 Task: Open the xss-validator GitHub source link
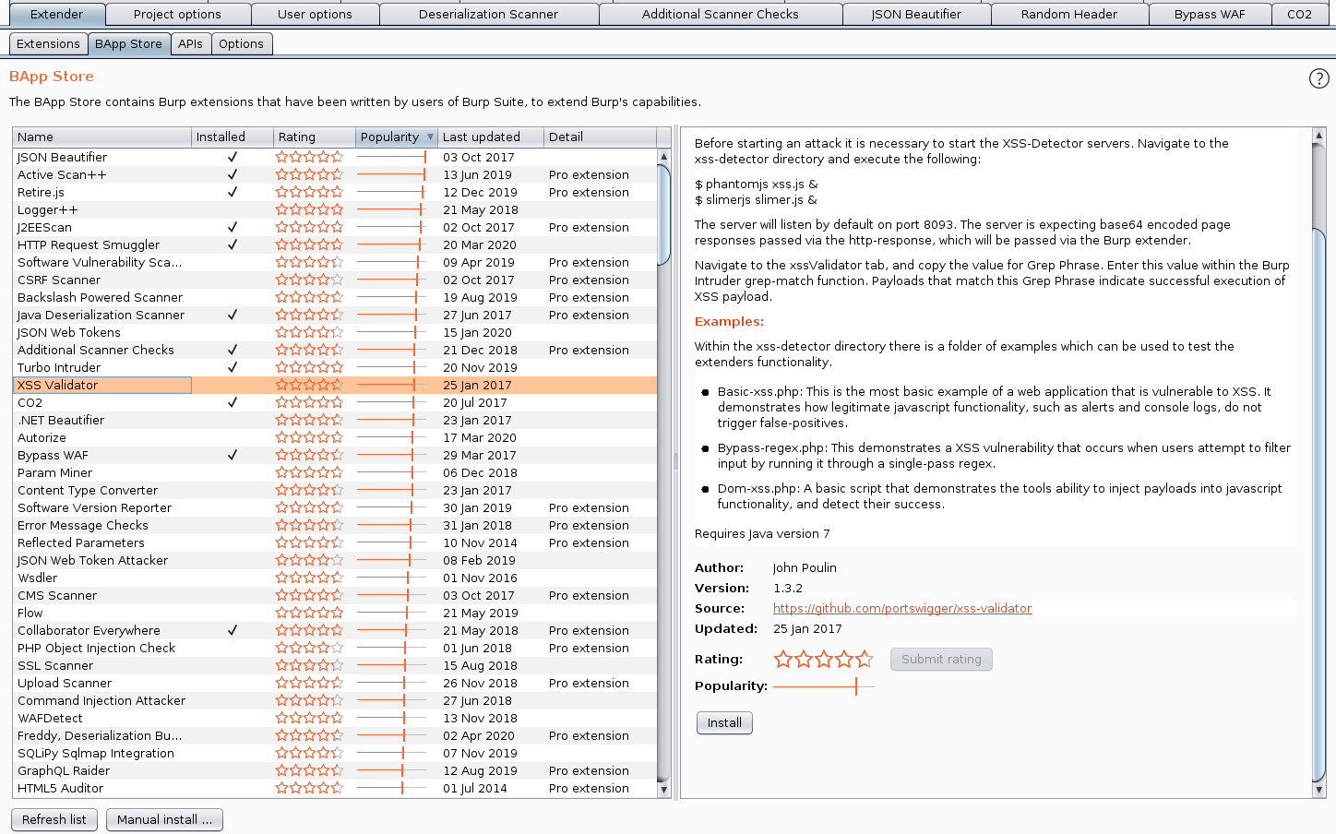click(902, 608)
